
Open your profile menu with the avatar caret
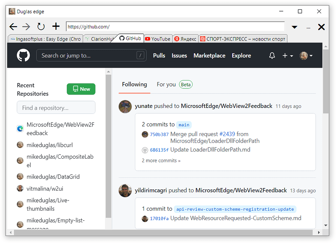[311, 56]
